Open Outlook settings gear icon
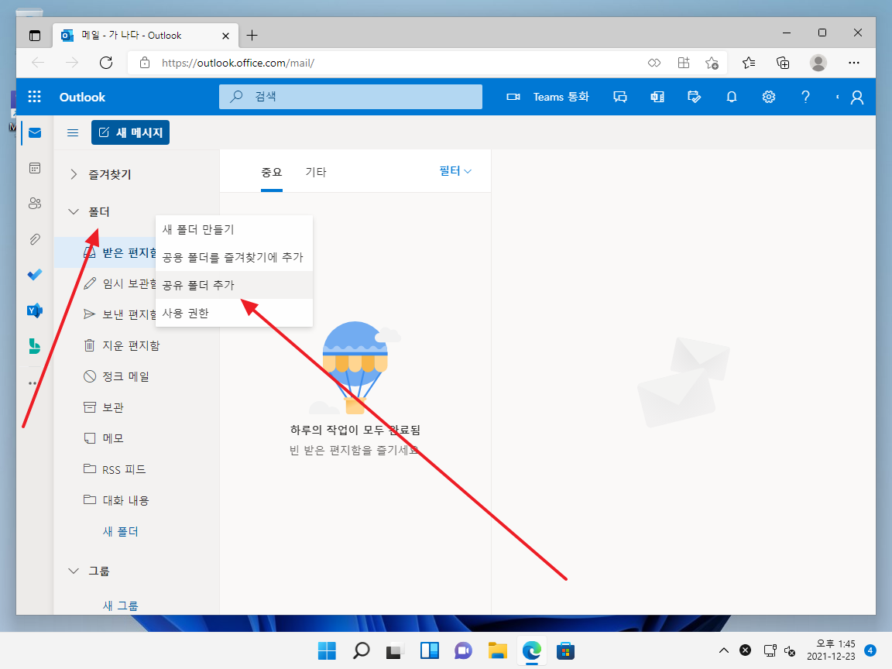892x669 pixels. (769, 97)
